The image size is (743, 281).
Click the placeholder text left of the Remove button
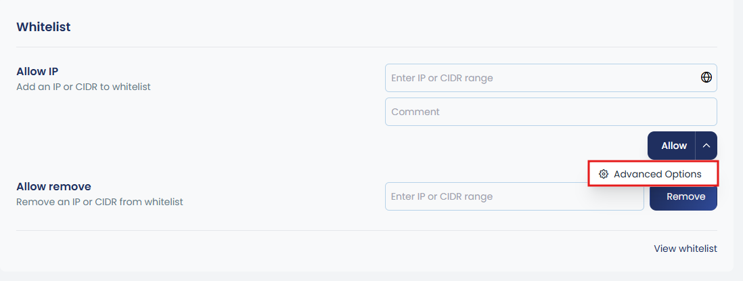pos(442,196)
